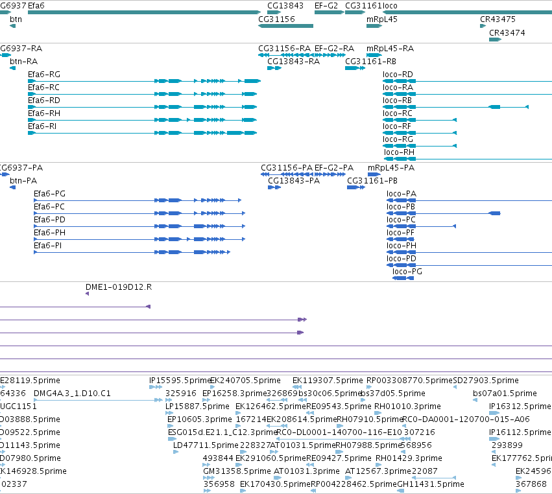Click the CR43474 gene label
The image size is (552, 494).
507,32
